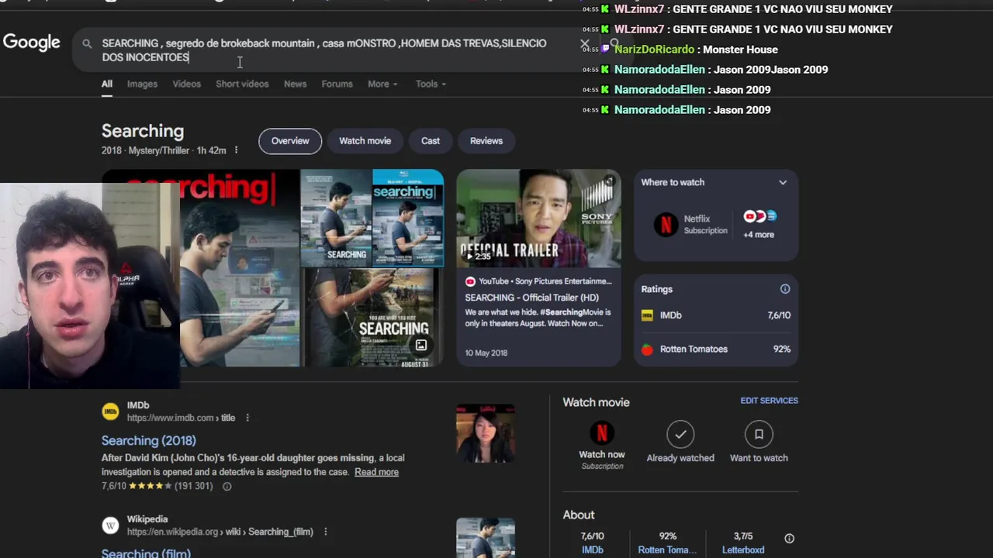Expand the More dropdown
This screenshot has width=993, height=558.
[382, 84]
